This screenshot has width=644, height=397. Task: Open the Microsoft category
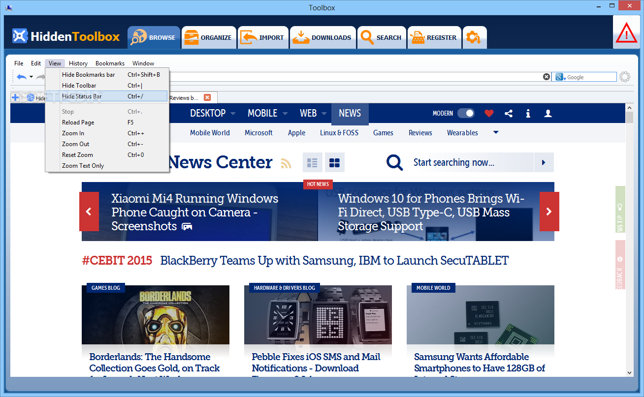(258, 133)
